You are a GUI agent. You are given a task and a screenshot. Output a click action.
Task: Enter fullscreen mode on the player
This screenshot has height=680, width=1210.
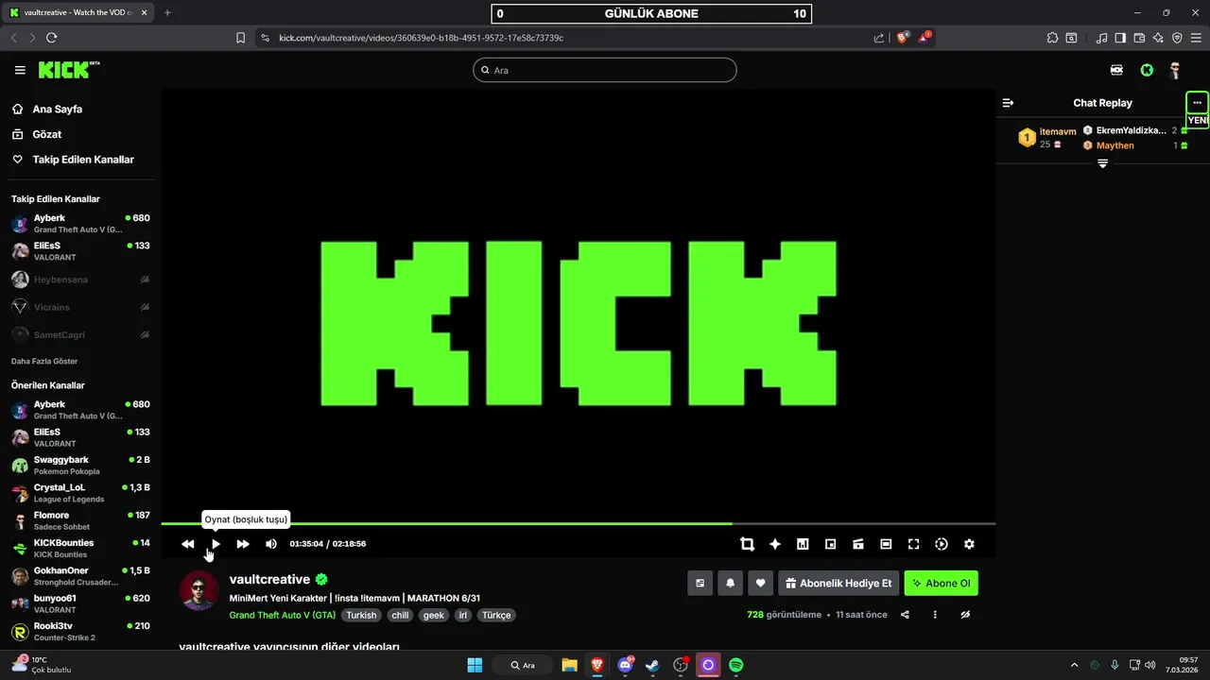click(914, 544)
